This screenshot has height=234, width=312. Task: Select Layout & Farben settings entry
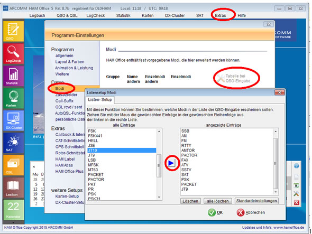[x=70, y=62]
